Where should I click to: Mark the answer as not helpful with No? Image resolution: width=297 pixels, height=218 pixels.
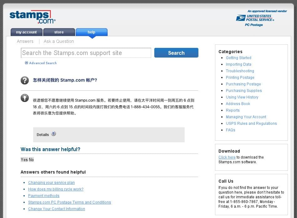pyautogui.click(x=31, y=160)
